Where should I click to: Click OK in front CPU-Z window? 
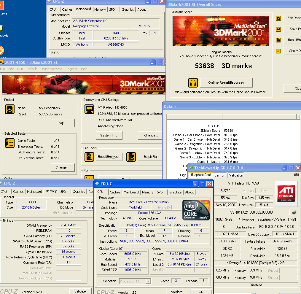pos(201,292)
